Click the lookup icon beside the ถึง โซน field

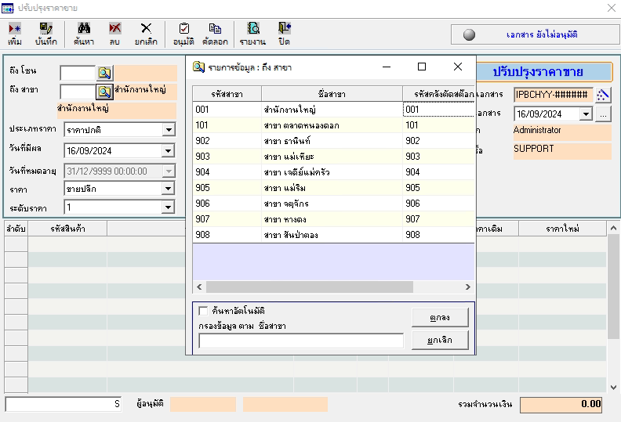tap(104, 73)
